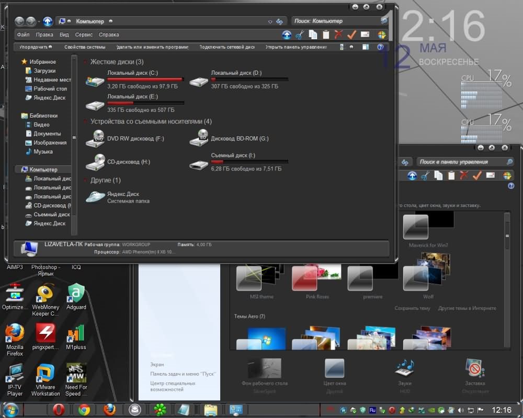Click the Up arrow beside Back/Forward in Computer window
Screen dimensions: 523x418
tap(48, 21)
